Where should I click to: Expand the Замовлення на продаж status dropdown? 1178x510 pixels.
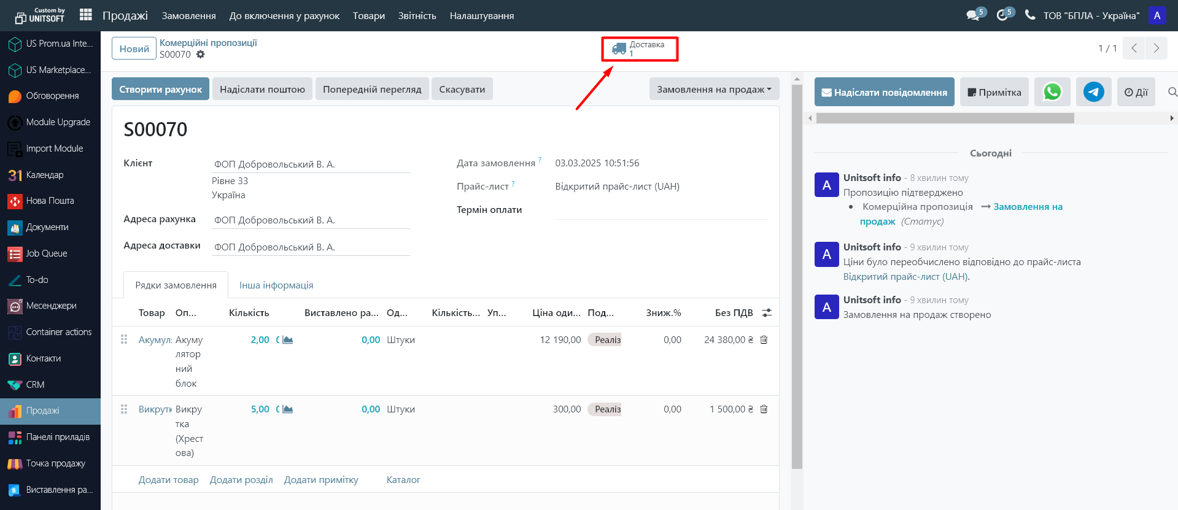coord(714,89)
